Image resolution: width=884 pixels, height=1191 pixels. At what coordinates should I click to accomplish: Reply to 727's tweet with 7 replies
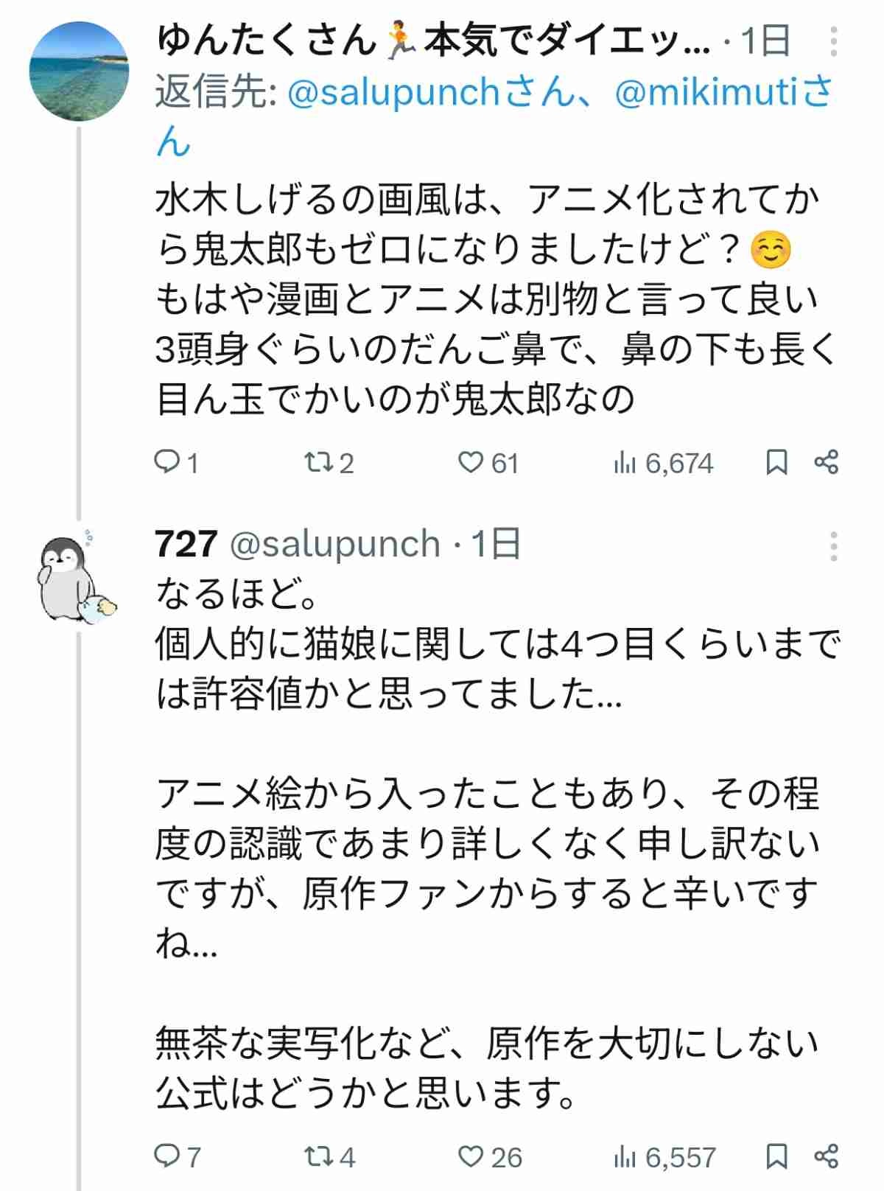point(166,1156)
